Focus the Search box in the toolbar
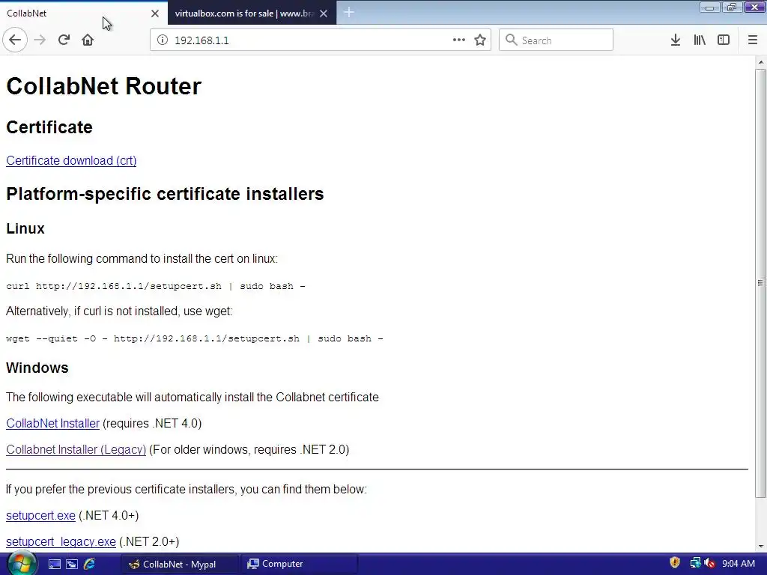Viewport: 767px width, 575px height. point(557,40)
